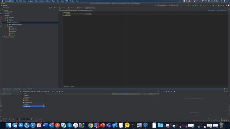230x129 pixels.
Task: Select styles.xml in the project tree
Action: coord(13,32)
